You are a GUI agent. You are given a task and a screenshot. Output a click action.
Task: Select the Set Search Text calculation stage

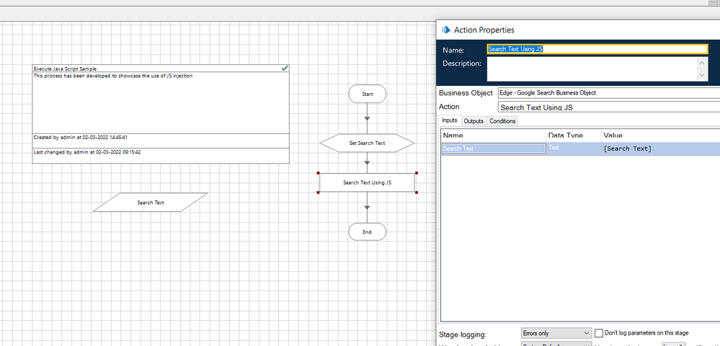[367, 143]
